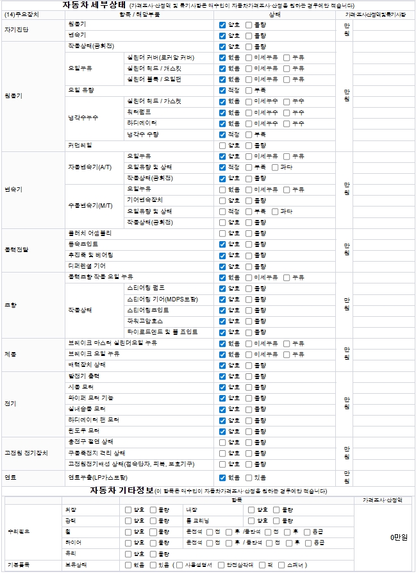Tick 양호 for 클러치 어셈블리
416x574 pixels.
click(x=222, y=233)
